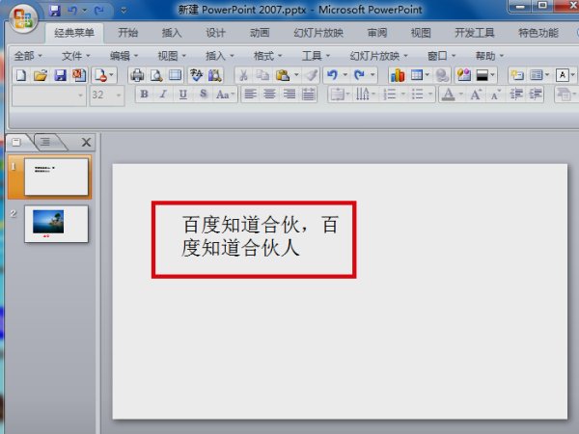The height and width of the screenshot is (434, 579).
Task: Click the New Slide icon
Action: tap(517, 75)
